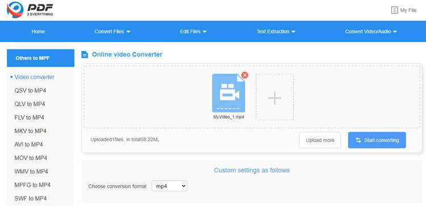
Task: Click the Custom settings as follows heading
Action: (252, 170)
